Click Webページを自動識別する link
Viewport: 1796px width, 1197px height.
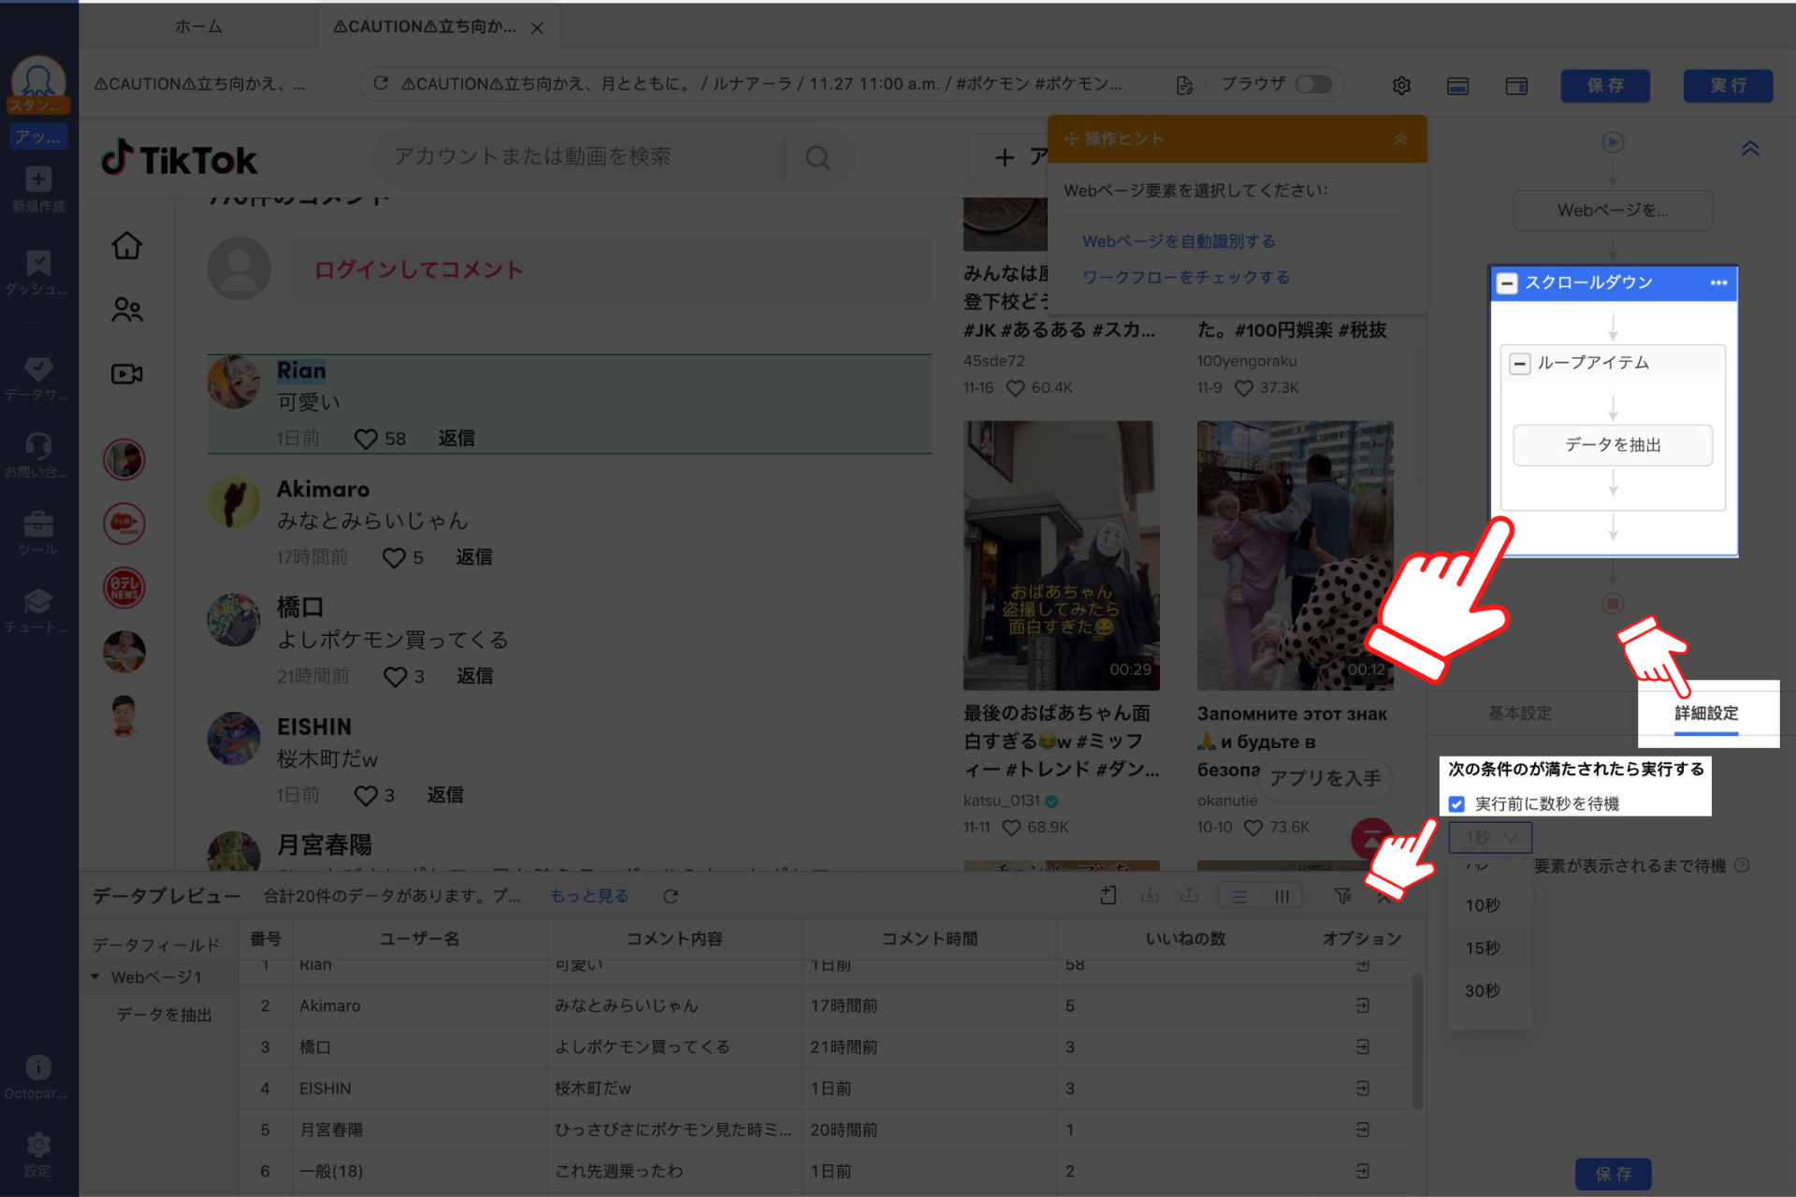[x=1179, y=241]
